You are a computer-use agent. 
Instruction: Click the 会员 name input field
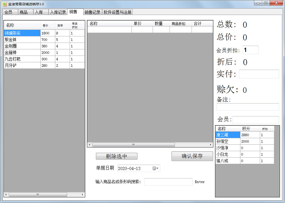pos(256,120)
